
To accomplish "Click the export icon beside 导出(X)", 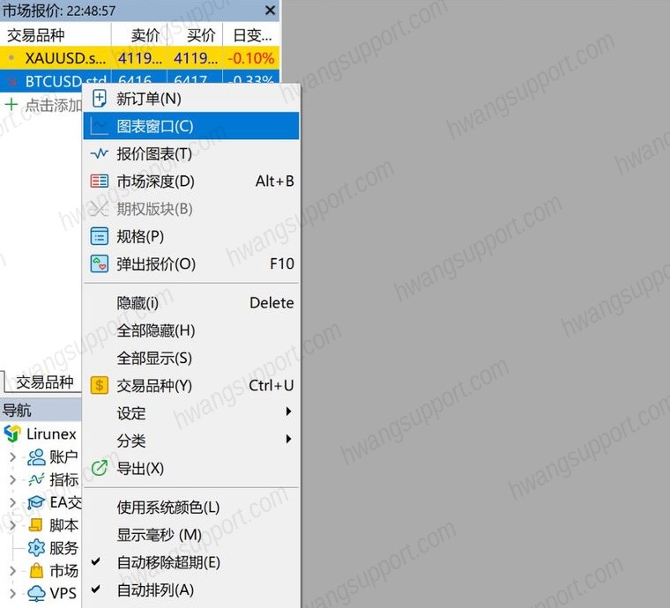I will (99, 469).
